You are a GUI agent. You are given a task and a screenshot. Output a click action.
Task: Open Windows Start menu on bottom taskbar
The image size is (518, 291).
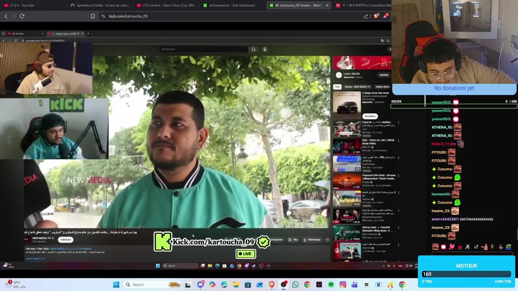[x=116, y=285]
